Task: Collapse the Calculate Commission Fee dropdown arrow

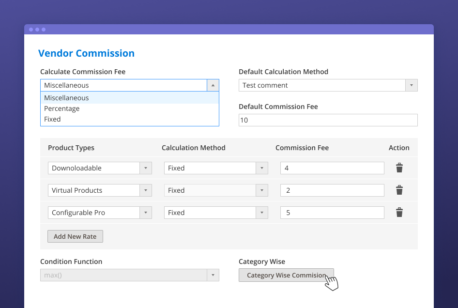Action: 213,85
